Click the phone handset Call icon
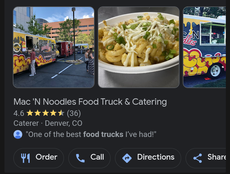Screen dimensions: 230x174 pos(80,158)
